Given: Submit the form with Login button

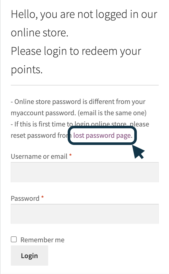Looking at the screenshot, I should 29,256.
